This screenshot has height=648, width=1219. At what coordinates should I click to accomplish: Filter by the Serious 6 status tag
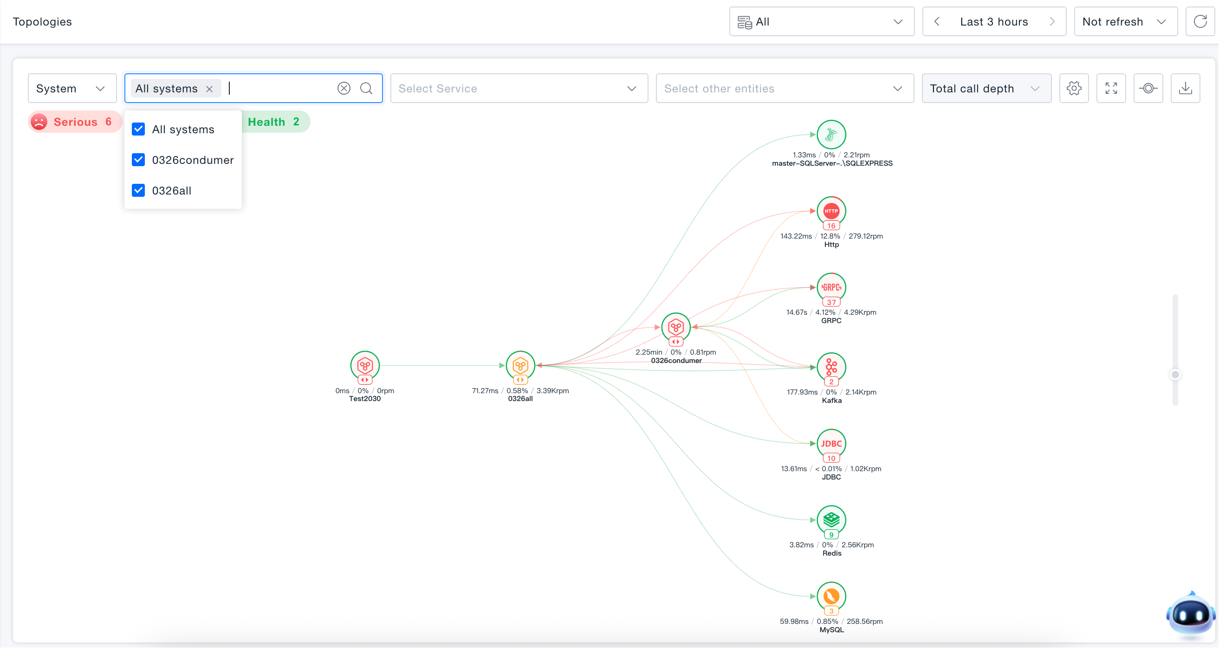point(73,122)
